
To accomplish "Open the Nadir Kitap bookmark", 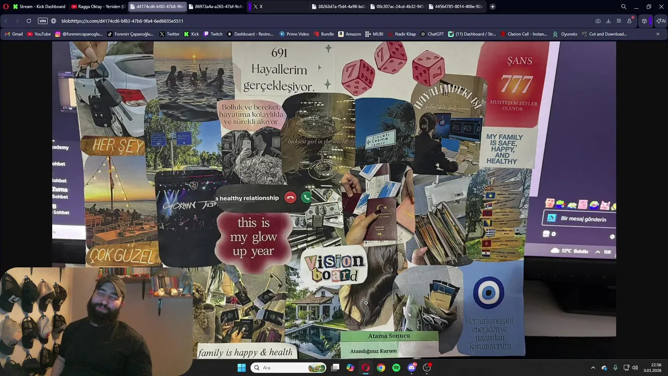I will click(x=402, y=34).
